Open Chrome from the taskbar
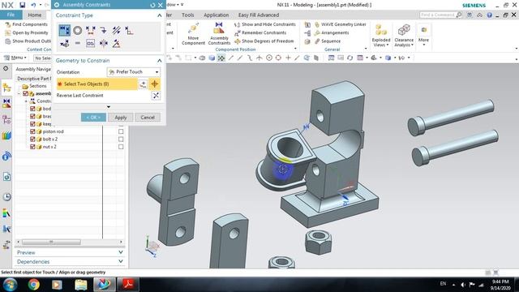 pyautogui.click(x=33, y=285)
